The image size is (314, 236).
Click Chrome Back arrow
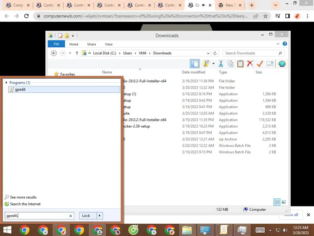7,16
